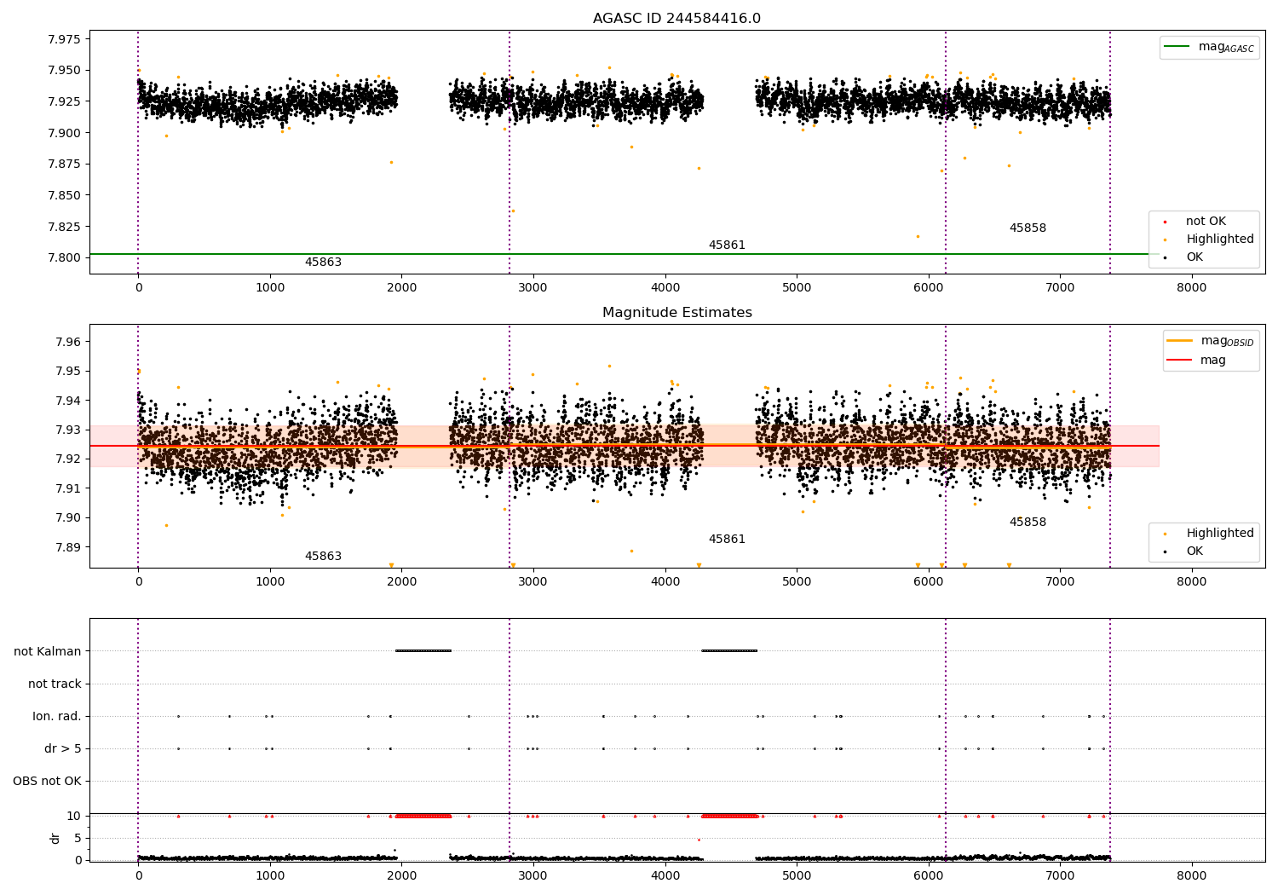Click the 7.800 y-axis tick label
The height and width of the screenshot is (895, 1278).
pos(65,258)
